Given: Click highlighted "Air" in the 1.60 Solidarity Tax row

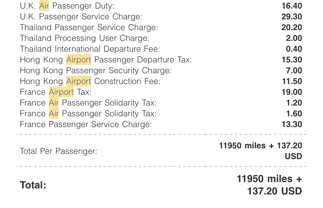Looking at the screenshot, I should [54, 114].
